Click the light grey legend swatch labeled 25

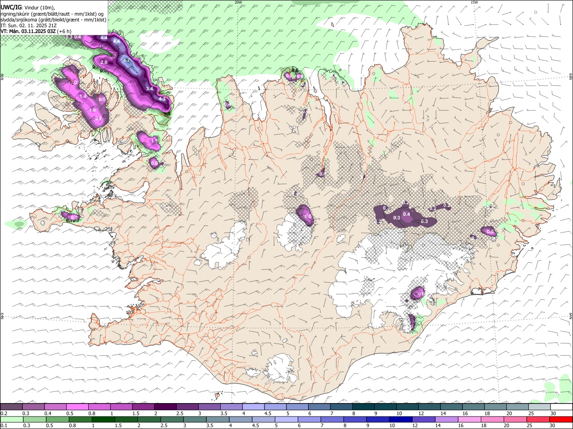coord(539,407)
